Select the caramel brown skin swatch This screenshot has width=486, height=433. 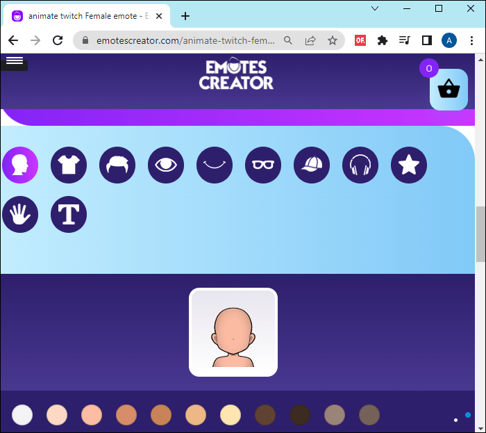(x=161, y=415)
